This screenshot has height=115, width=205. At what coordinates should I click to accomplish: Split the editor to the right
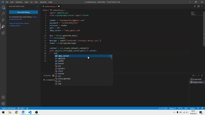point(199,6)
